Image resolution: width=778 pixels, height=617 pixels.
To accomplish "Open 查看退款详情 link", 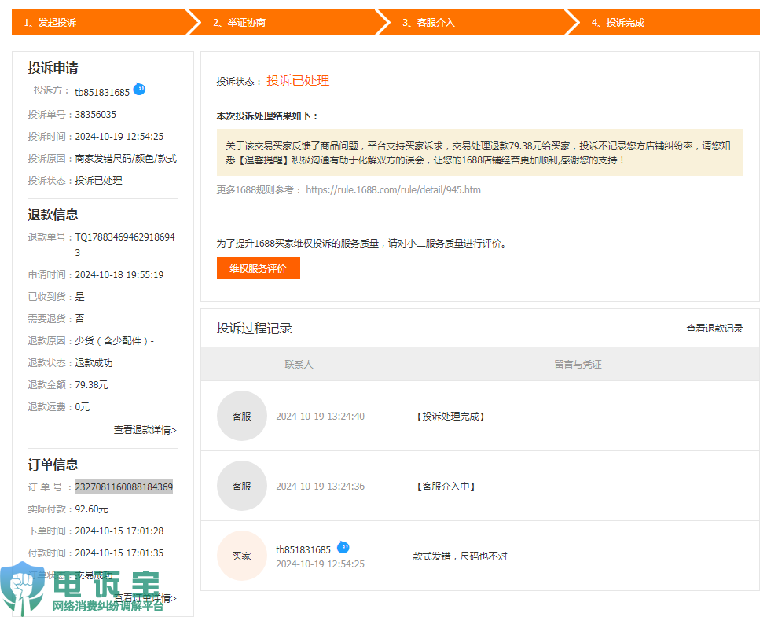I will [145, 429].
